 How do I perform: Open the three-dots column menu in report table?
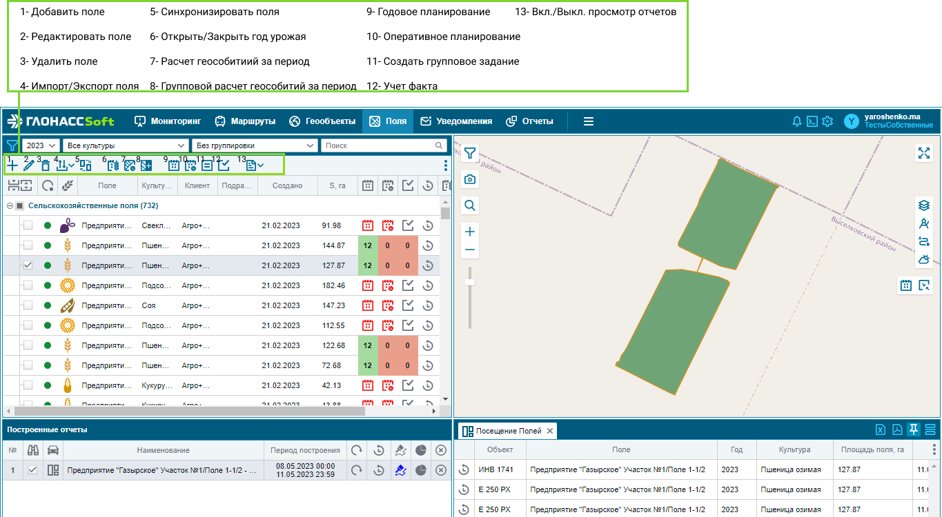[x=934, y=449]
